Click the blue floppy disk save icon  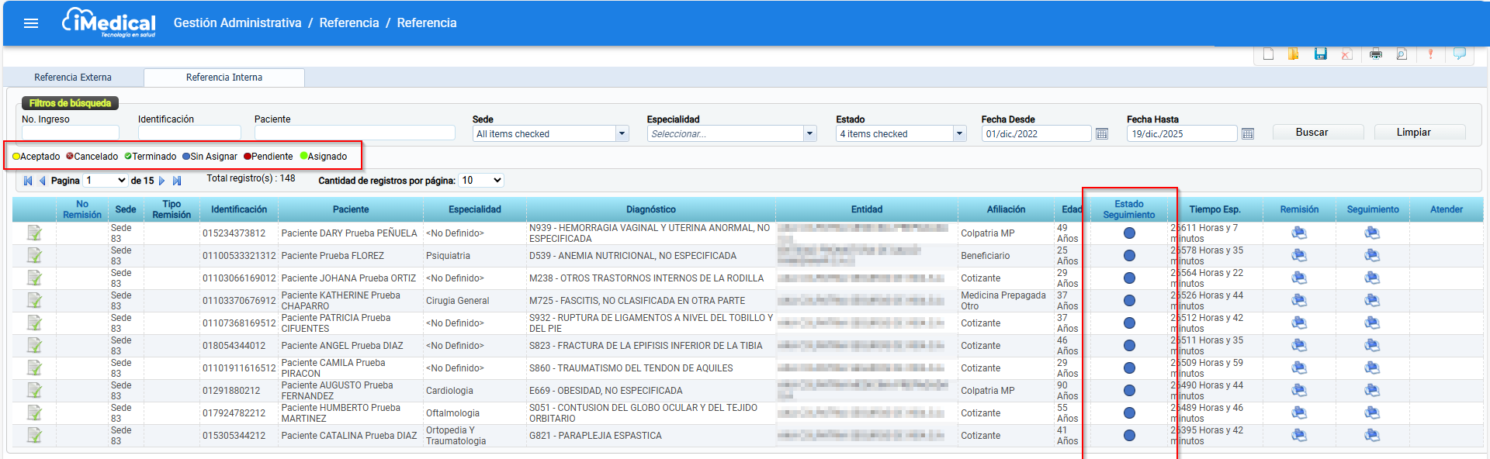[x=1320, y=53]
